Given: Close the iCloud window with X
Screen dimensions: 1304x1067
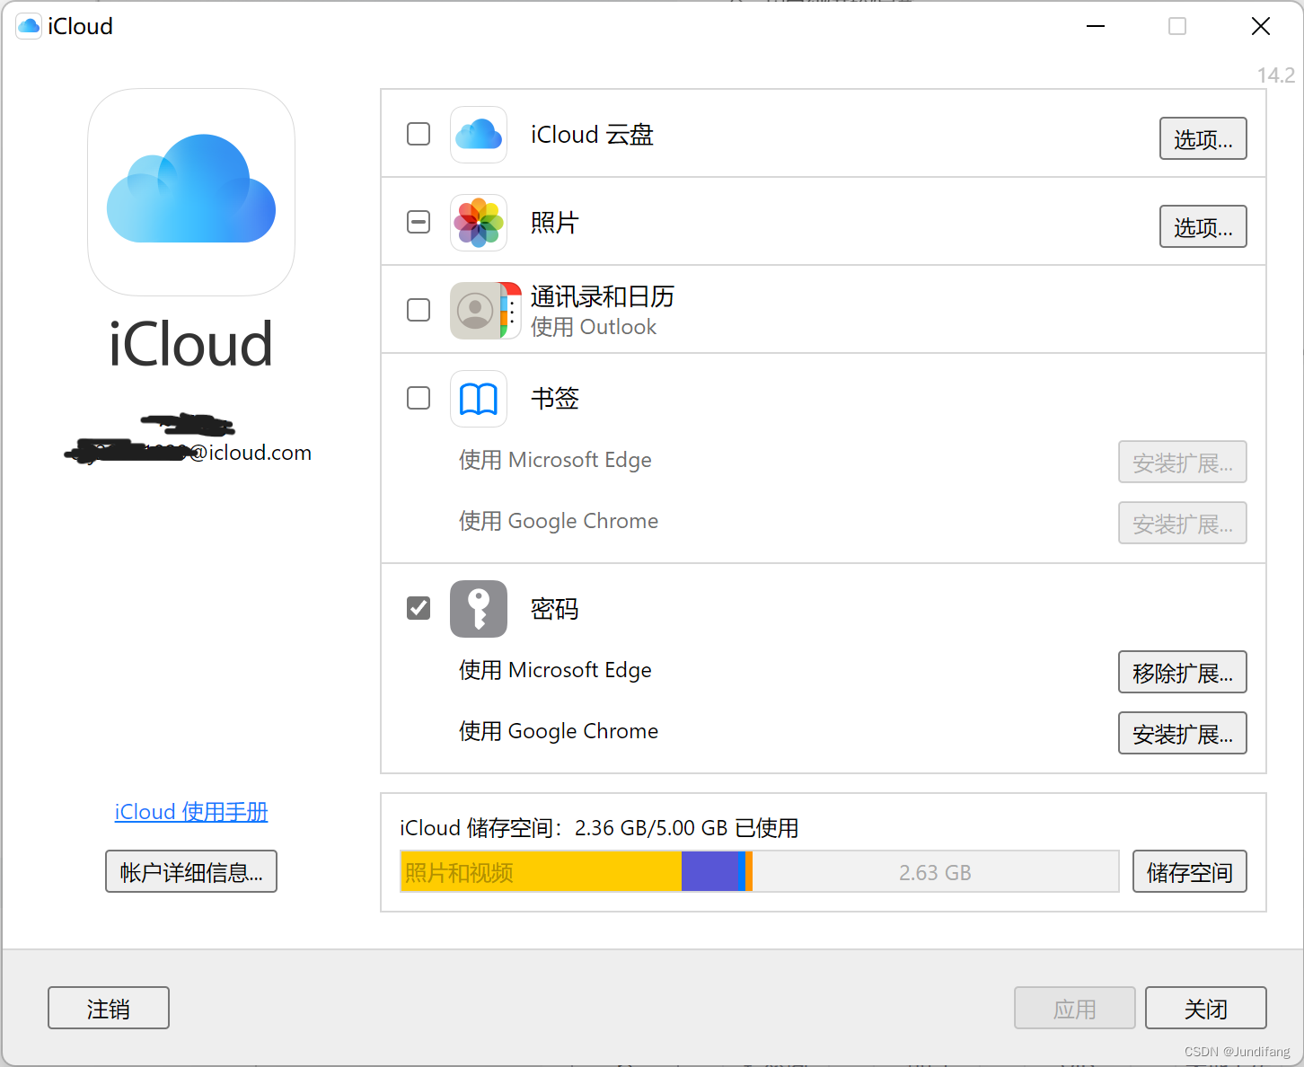Looking at the screenshot, I should [x=1261, y=26].
